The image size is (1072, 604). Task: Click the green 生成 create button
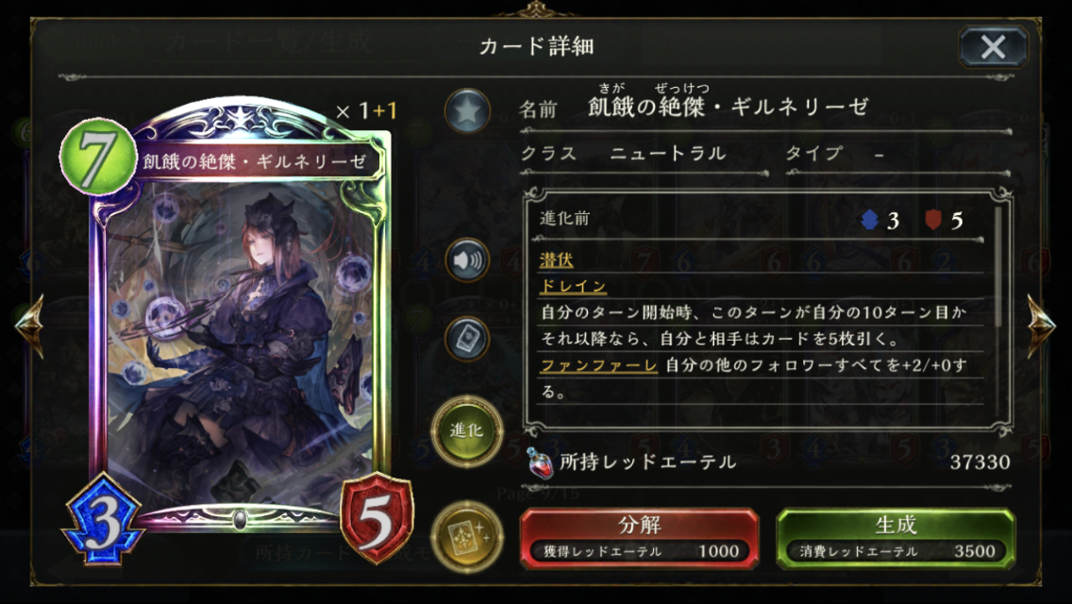895,538
